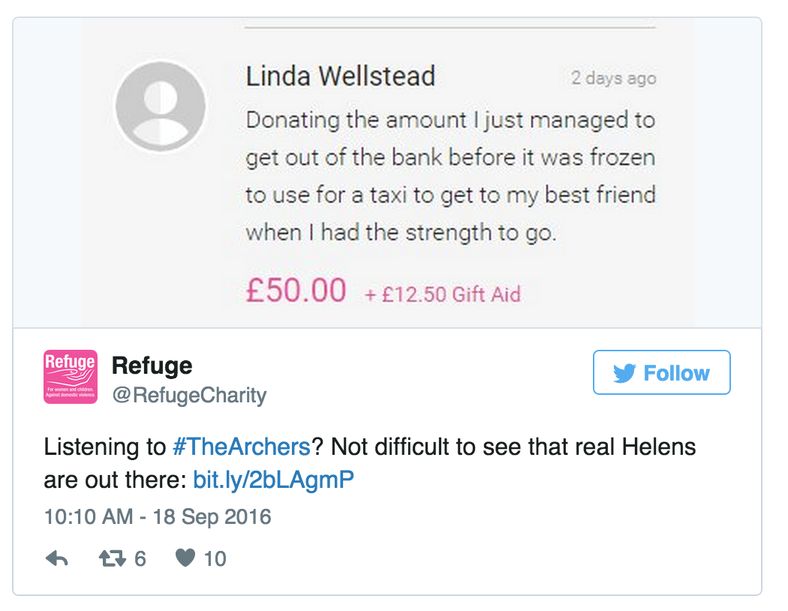
Task: Click the retweet count of 6
Action: [x=140, y=558]
